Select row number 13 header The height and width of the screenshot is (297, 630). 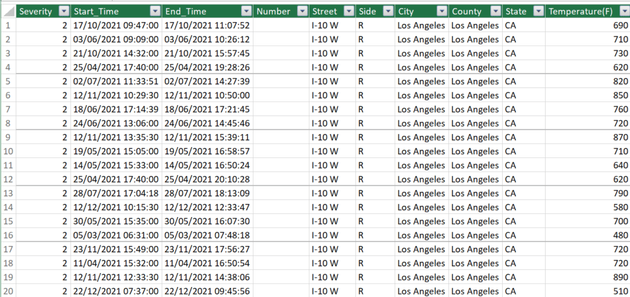click(x=8, y=193)
